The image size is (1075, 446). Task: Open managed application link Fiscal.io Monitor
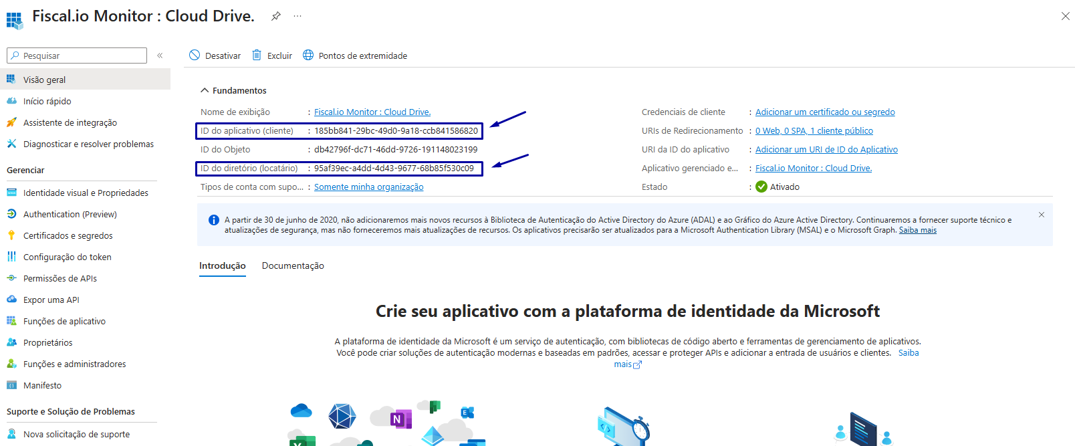(x=814, y=169)
